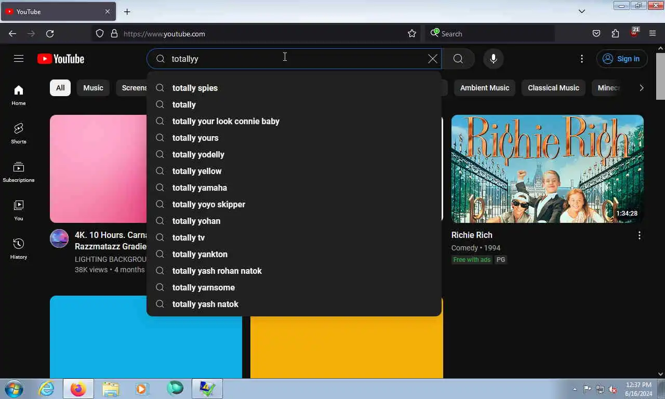
Task: Choose suggestion "totally yours"
Action: point(294,138)
